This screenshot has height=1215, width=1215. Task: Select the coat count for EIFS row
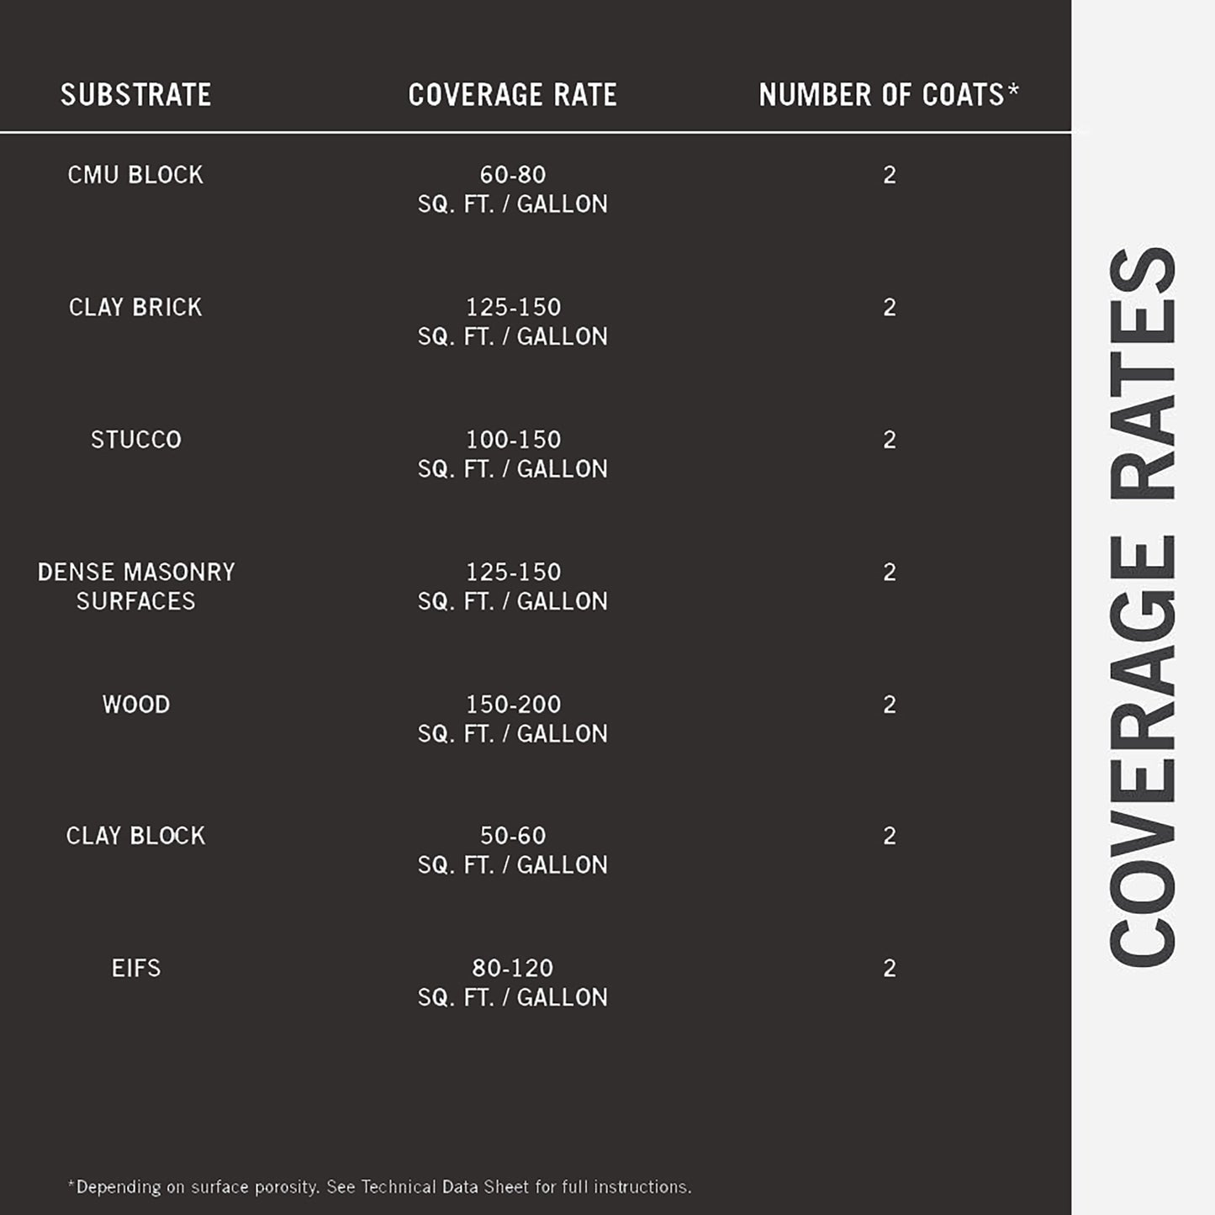(889, 969)
